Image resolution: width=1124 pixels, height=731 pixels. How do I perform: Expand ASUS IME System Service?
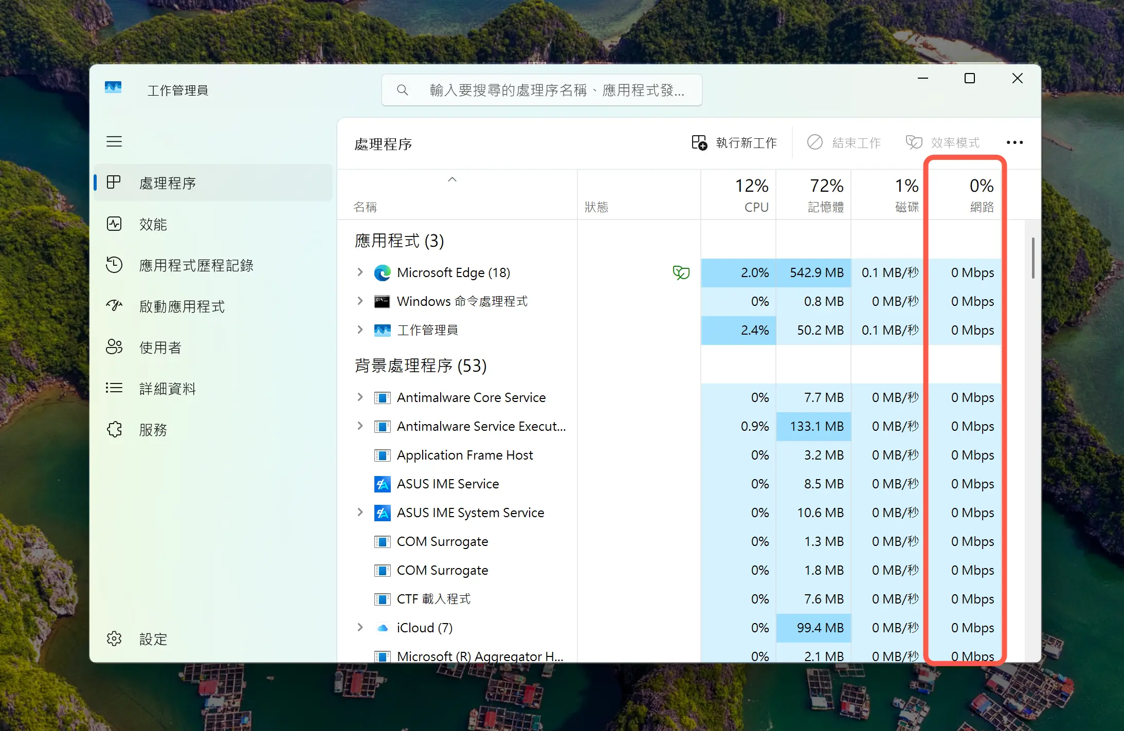[360, 512]
